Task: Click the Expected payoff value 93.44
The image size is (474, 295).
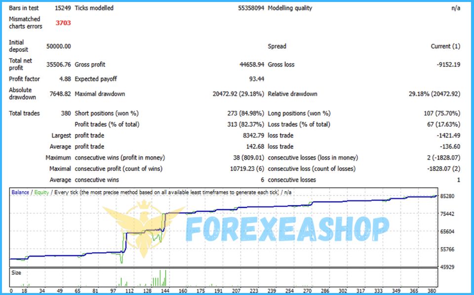Action: (257, 79)
